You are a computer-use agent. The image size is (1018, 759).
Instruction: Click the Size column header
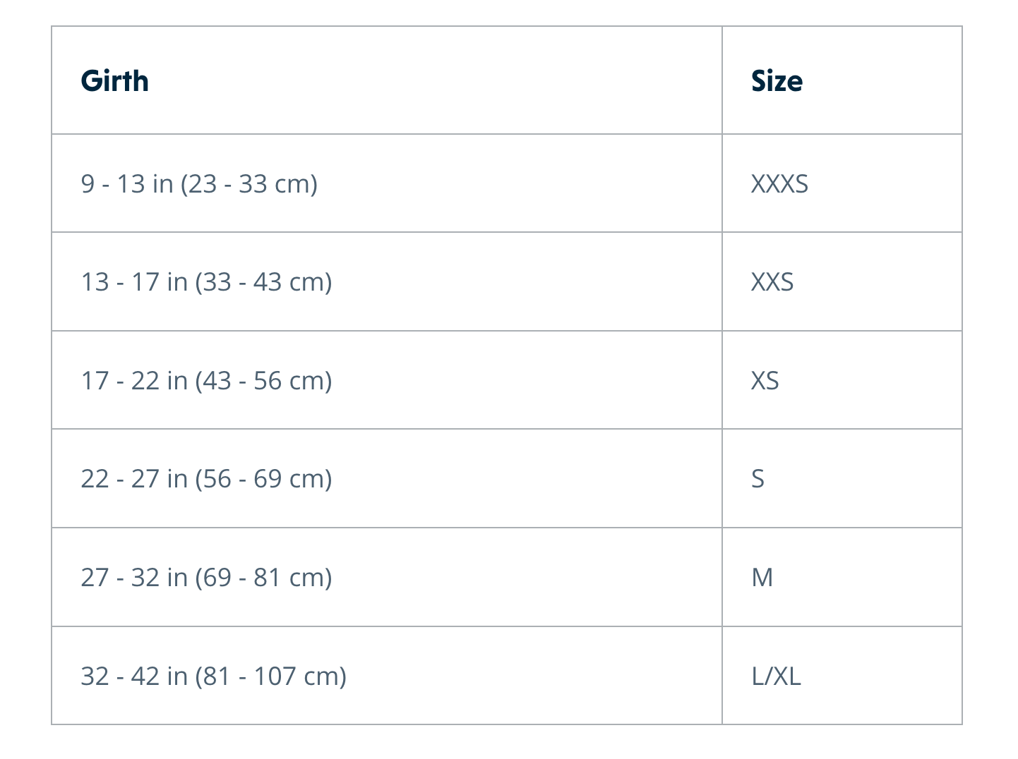(777, 81)
